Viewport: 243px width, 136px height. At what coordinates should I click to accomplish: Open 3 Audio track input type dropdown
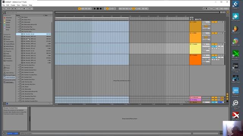coord(206,44)
